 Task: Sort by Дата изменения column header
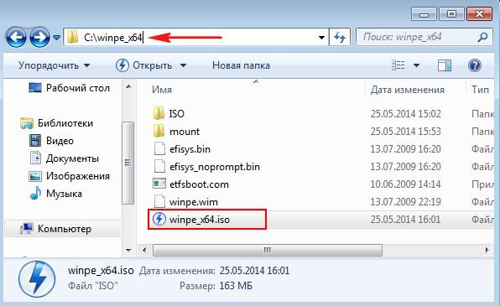[408, 90]
